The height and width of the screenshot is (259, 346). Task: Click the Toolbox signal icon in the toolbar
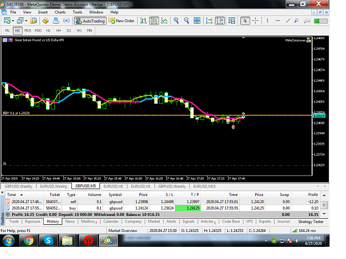pyautogui.click(x=66, y=21)
